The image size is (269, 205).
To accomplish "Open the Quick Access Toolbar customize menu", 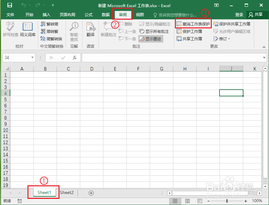I will pos(53,5).
